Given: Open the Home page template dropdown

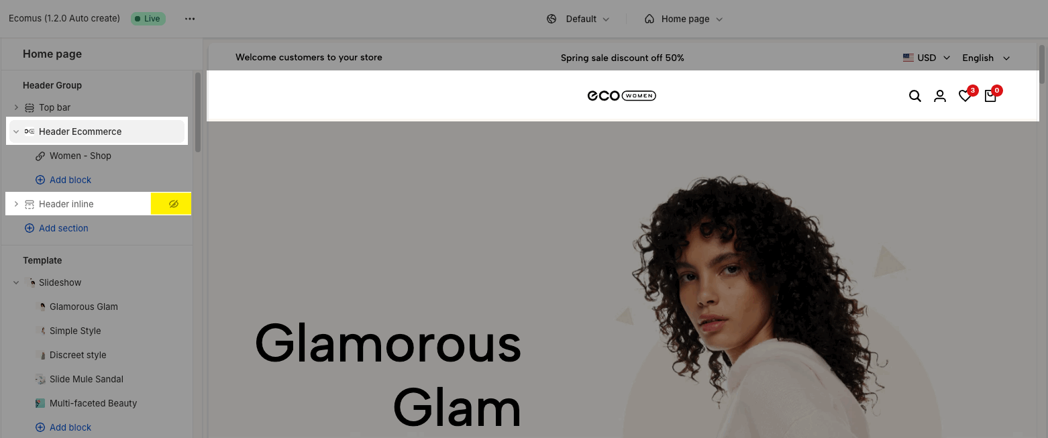Looking at the screenshot, I should 683,19.
